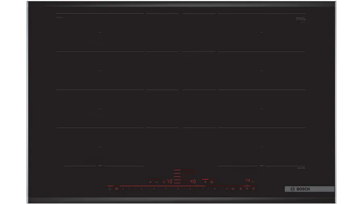Image resolution: width=363 pixels, height=204 pixels.
Task: Set power level 7 on the scale
Action: click(203, 189)
